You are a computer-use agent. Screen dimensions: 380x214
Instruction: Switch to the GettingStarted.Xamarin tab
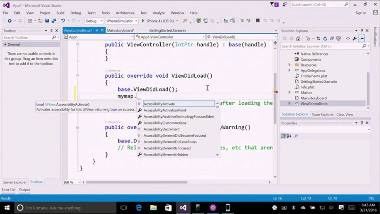(x=167, y=30)
